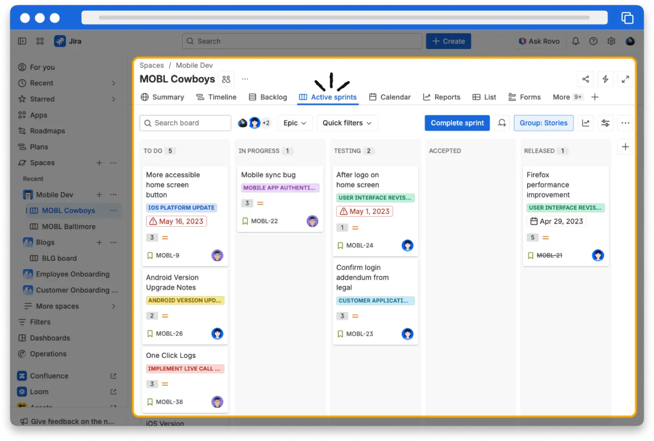Open the app switcher grid icon
The height and width of the screenshot is (441, 654).
tap(40, 41)
